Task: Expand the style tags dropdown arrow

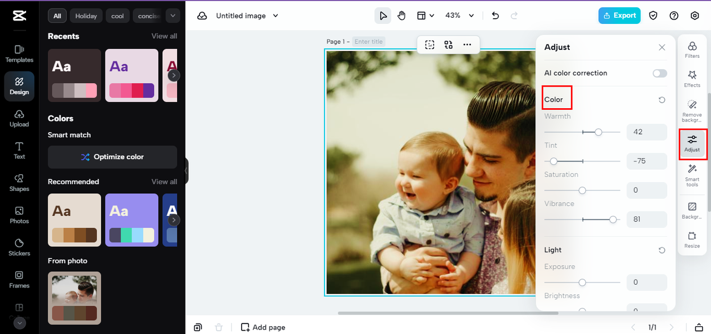Action: pyautogui.click(x=173, y=16)
